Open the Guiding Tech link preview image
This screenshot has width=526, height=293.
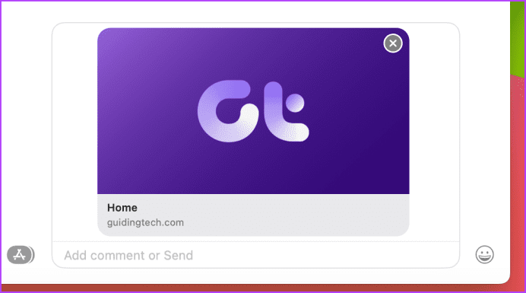tap(253, 111)
